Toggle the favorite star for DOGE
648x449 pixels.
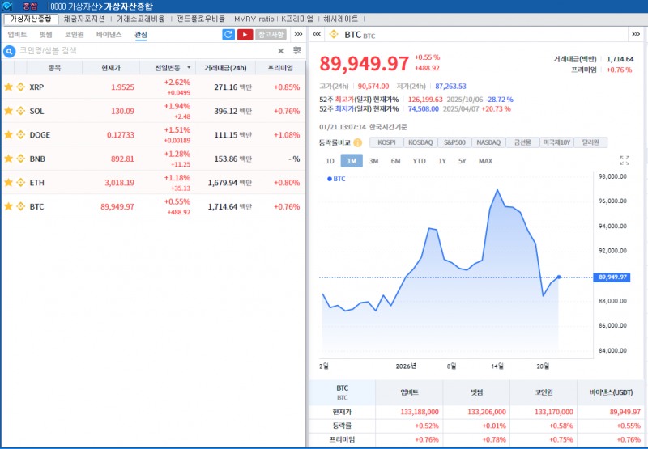9,134
